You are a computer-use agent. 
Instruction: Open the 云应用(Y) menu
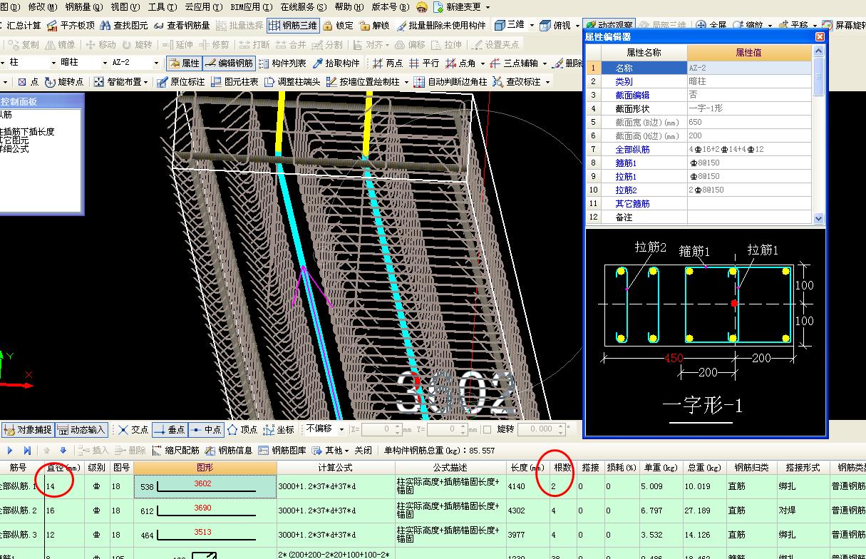click(204, 6)
